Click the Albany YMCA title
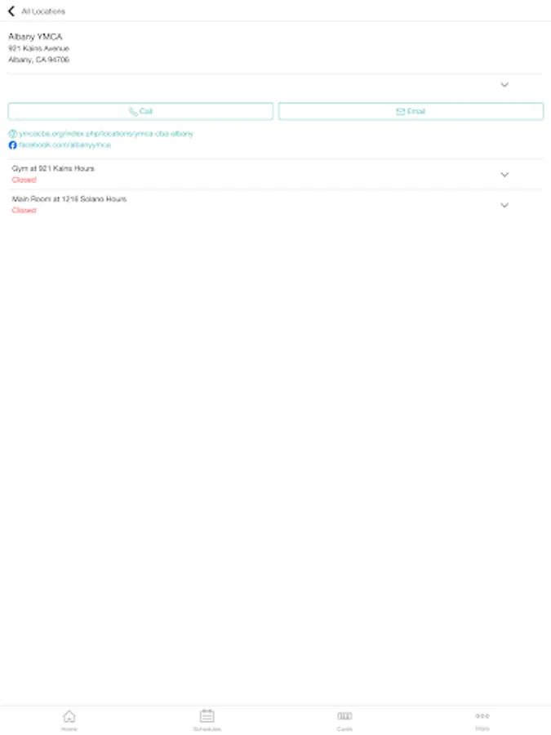 [x=35, y=37]
